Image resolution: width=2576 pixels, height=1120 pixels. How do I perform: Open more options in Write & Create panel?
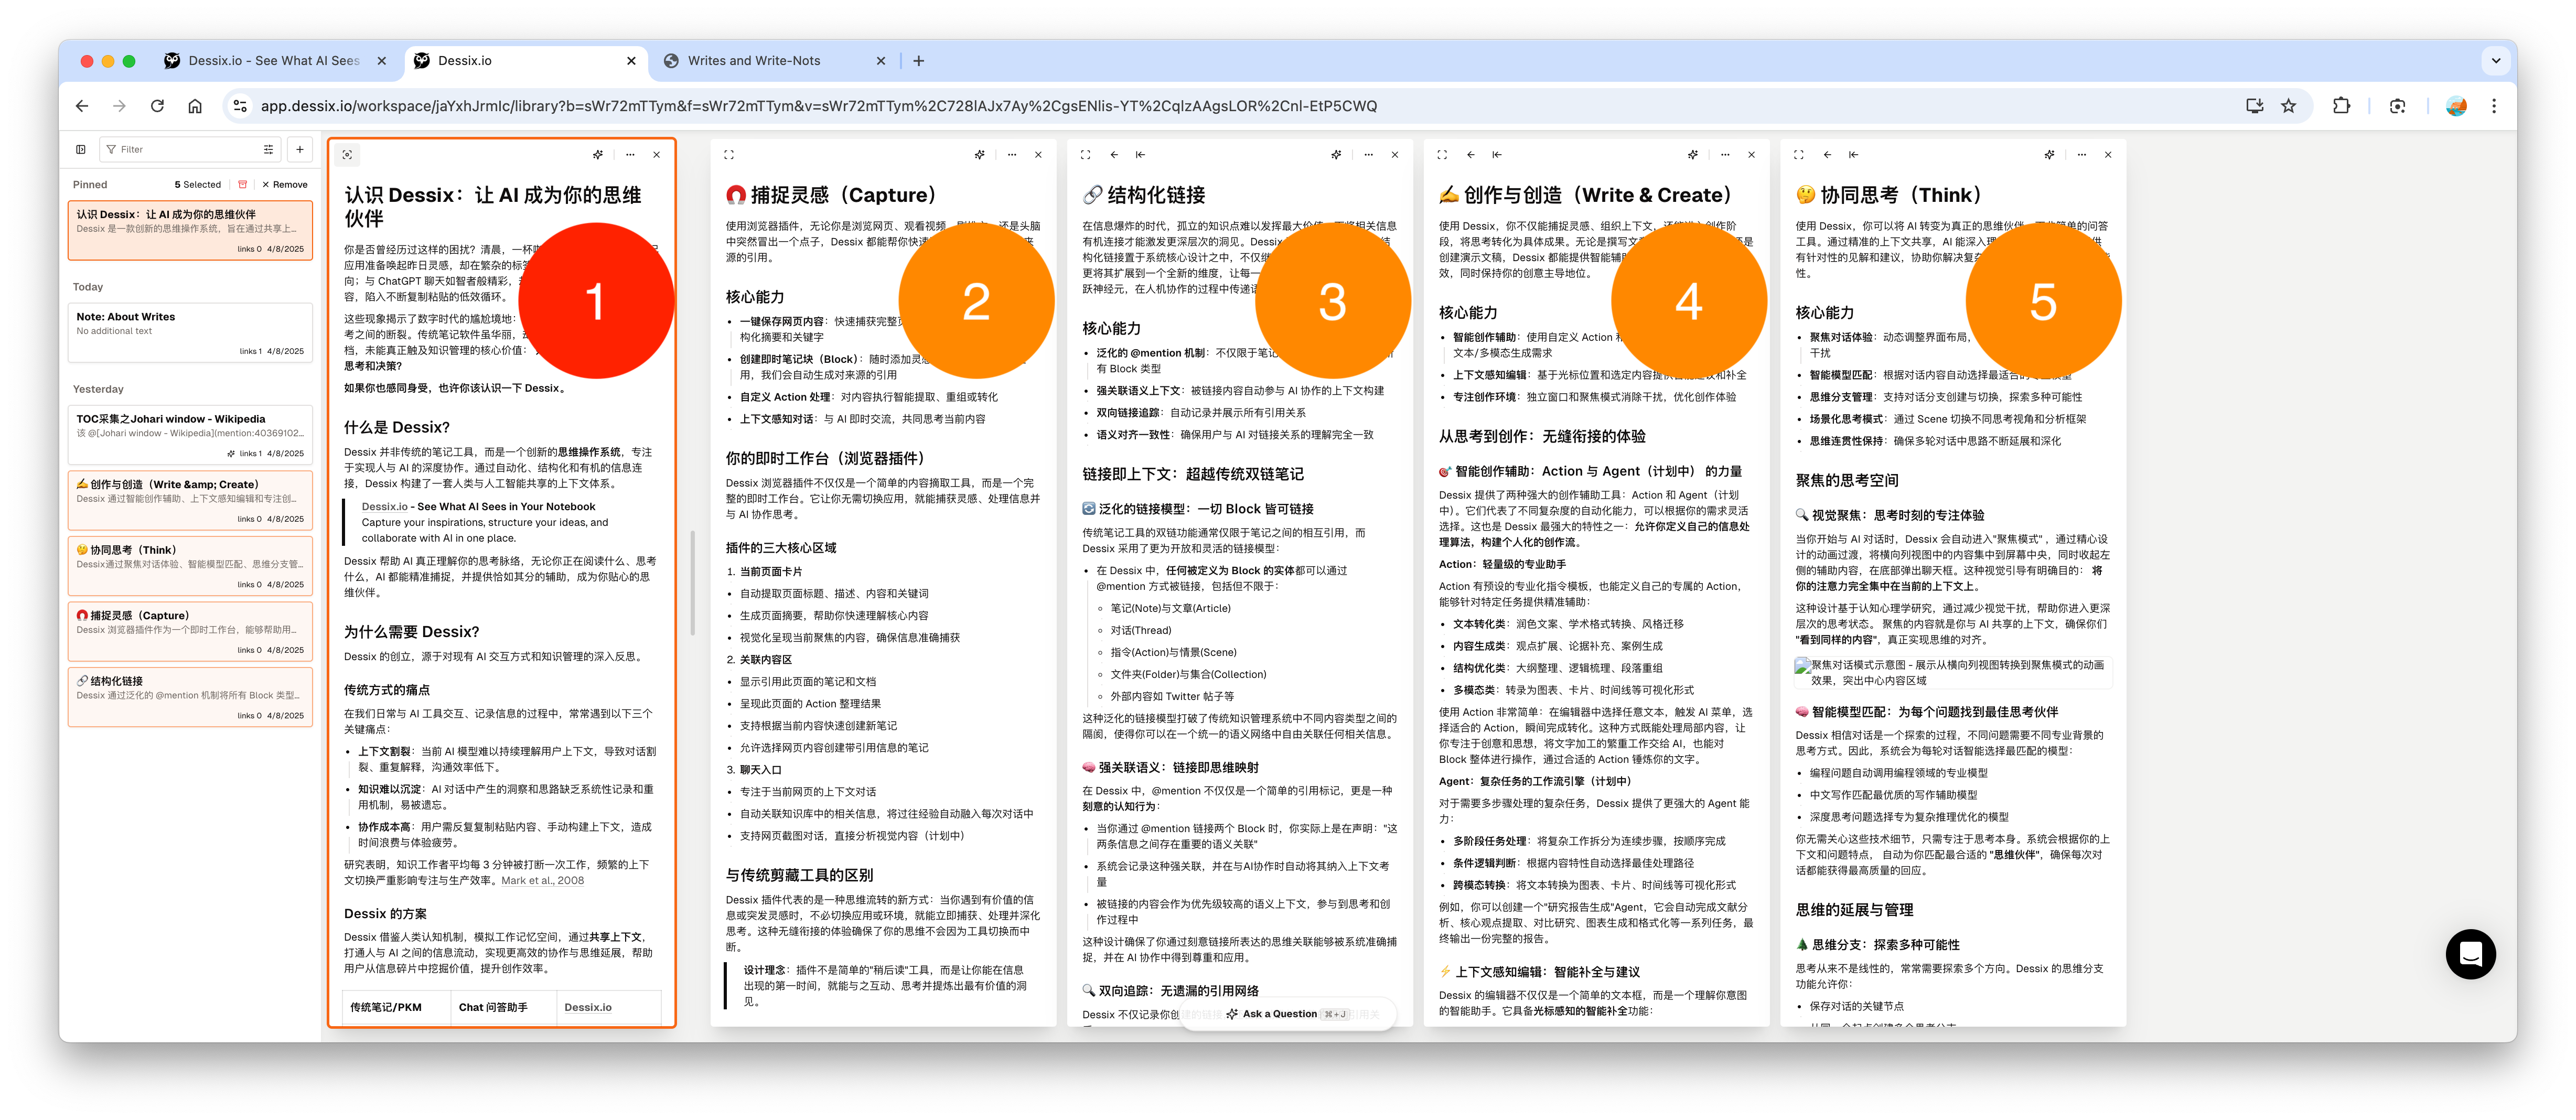coord(1725,155)
